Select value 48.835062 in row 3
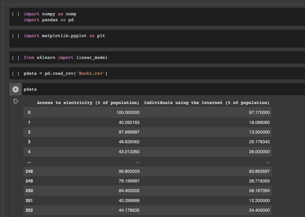This screenshot has width=305, height=217. (129, 142)
